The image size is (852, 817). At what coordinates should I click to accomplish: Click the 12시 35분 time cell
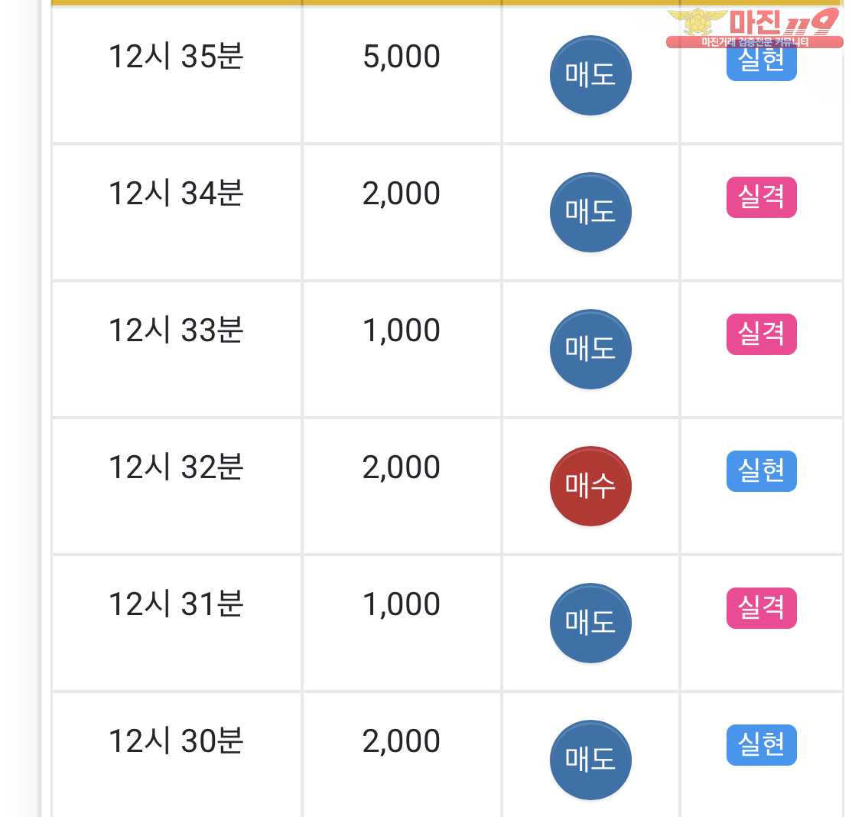177,75
